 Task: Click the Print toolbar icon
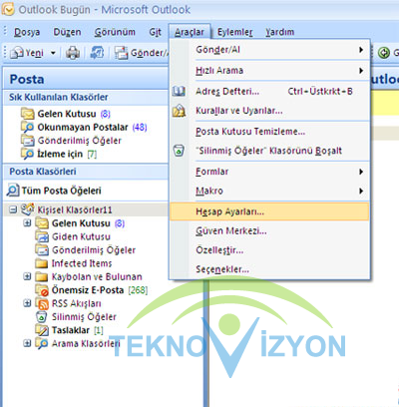[x=73, y=53]
